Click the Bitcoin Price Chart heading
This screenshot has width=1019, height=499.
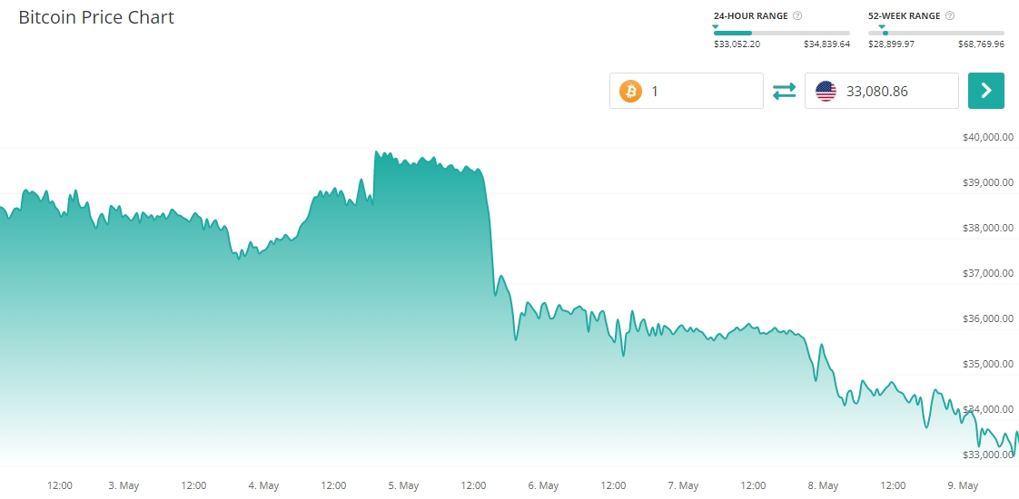coord(96,17)
